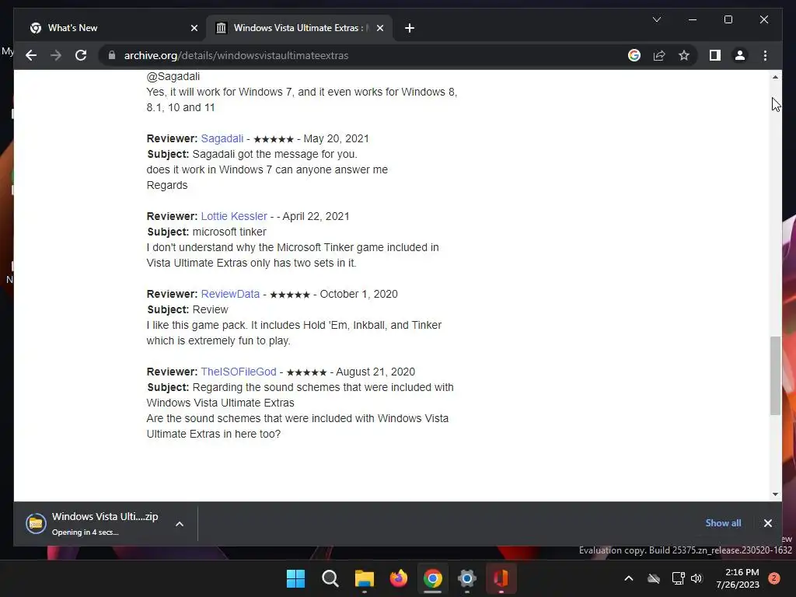Viewport: 796px width, 597px height.
Task: Reload the archive.org page
Action: [81, 55]
